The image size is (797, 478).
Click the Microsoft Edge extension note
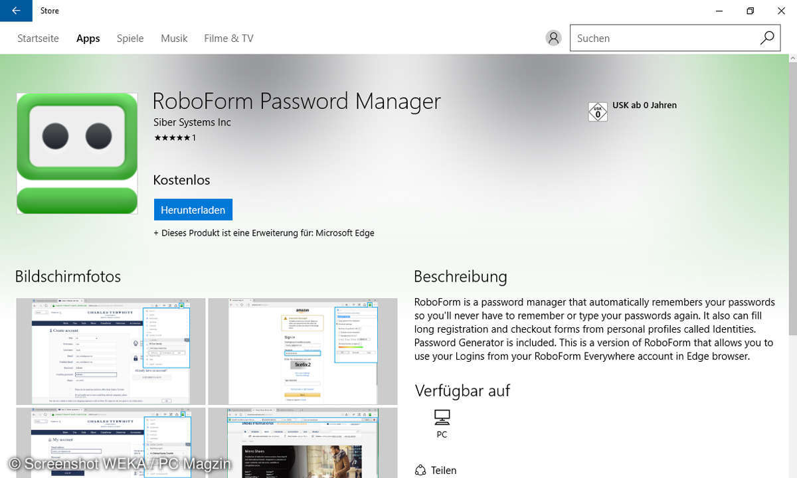pyautogui.click(x=264, y=233)
